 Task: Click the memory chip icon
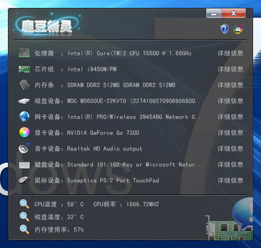(x=24, y=85)
